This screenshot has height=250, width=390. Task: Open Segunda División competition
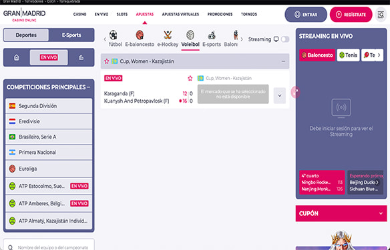coord(49,106)
